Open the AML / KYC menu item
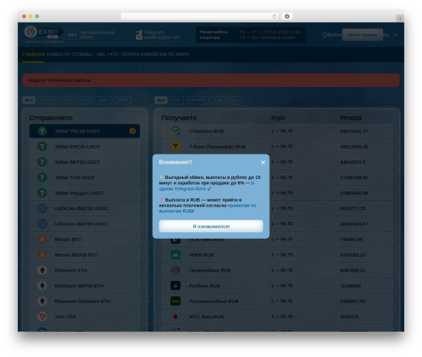 [107, 54]
